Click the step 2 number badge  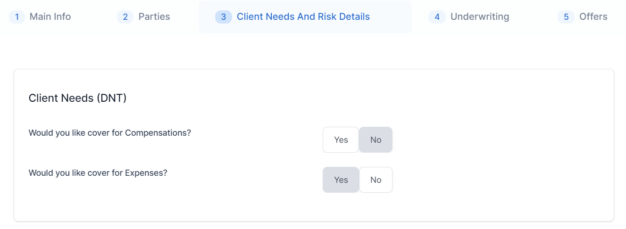coord(125,17)
